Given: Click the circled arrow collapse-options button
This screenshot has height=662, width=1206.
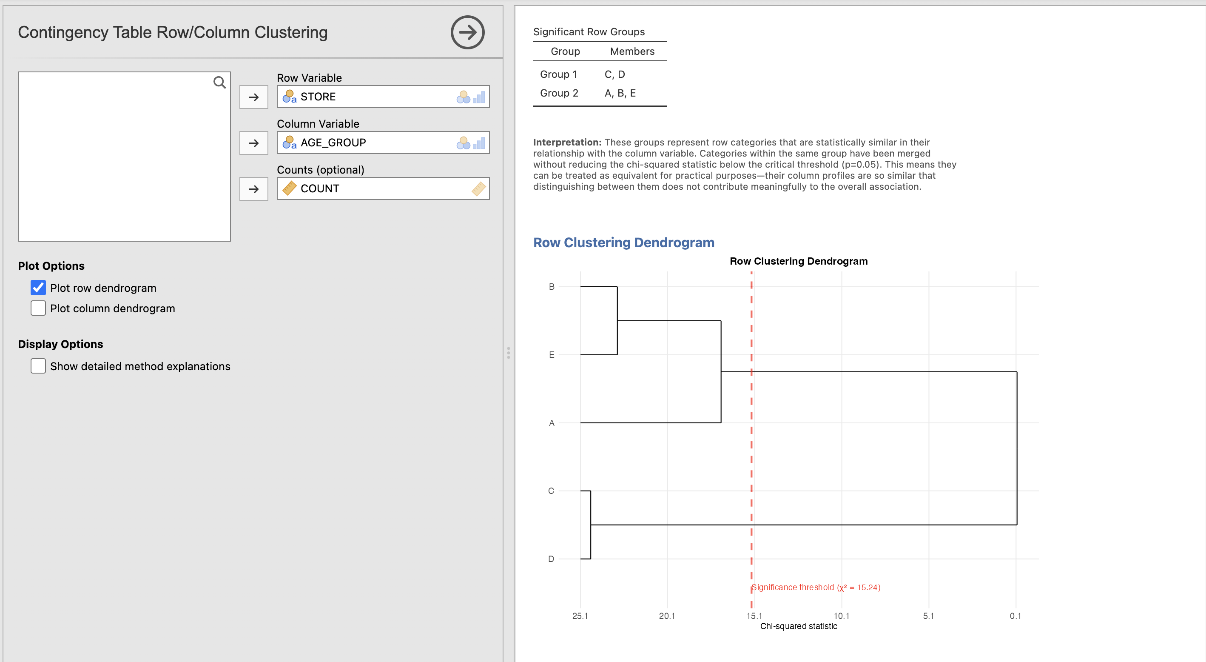Looking at the screenshot, I should coord(467,32).
